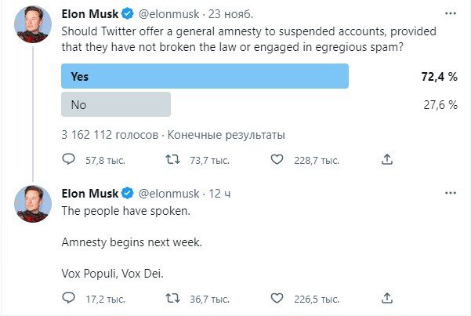The width and height of the screenshot is (471, 316).
Task: Open three-dot menu on second tweet
Action: point(451,193)
